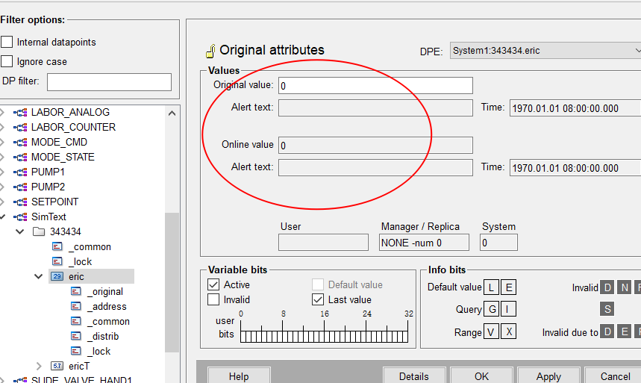
Task: Select the _original config in tree
Action: tap(105, 291)
